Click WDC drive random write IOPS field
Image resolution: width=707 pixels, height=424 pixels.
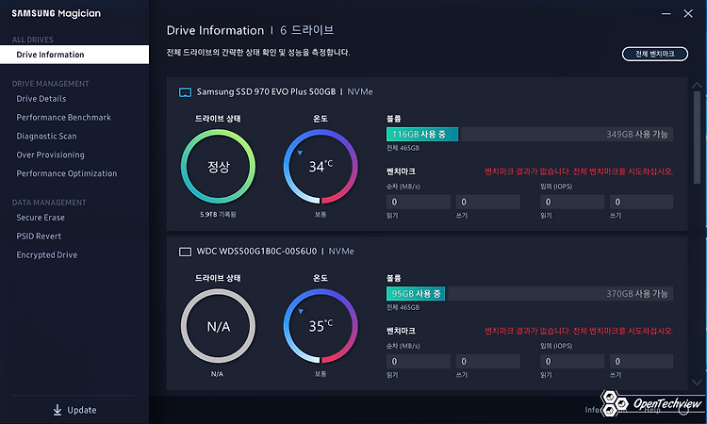click(642, 362)
